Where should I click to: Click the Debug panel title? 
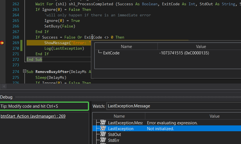click(x=6, y=97)
